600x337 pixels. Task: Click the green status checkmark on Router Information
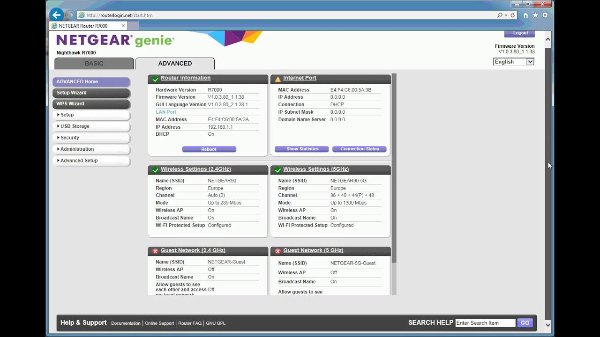(x=155, y=79)
